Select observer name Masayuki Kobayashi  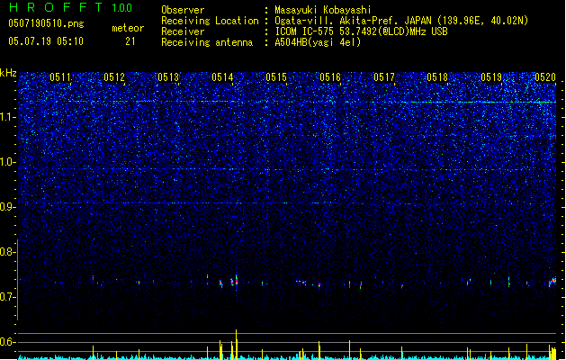[x=323, y=10]
